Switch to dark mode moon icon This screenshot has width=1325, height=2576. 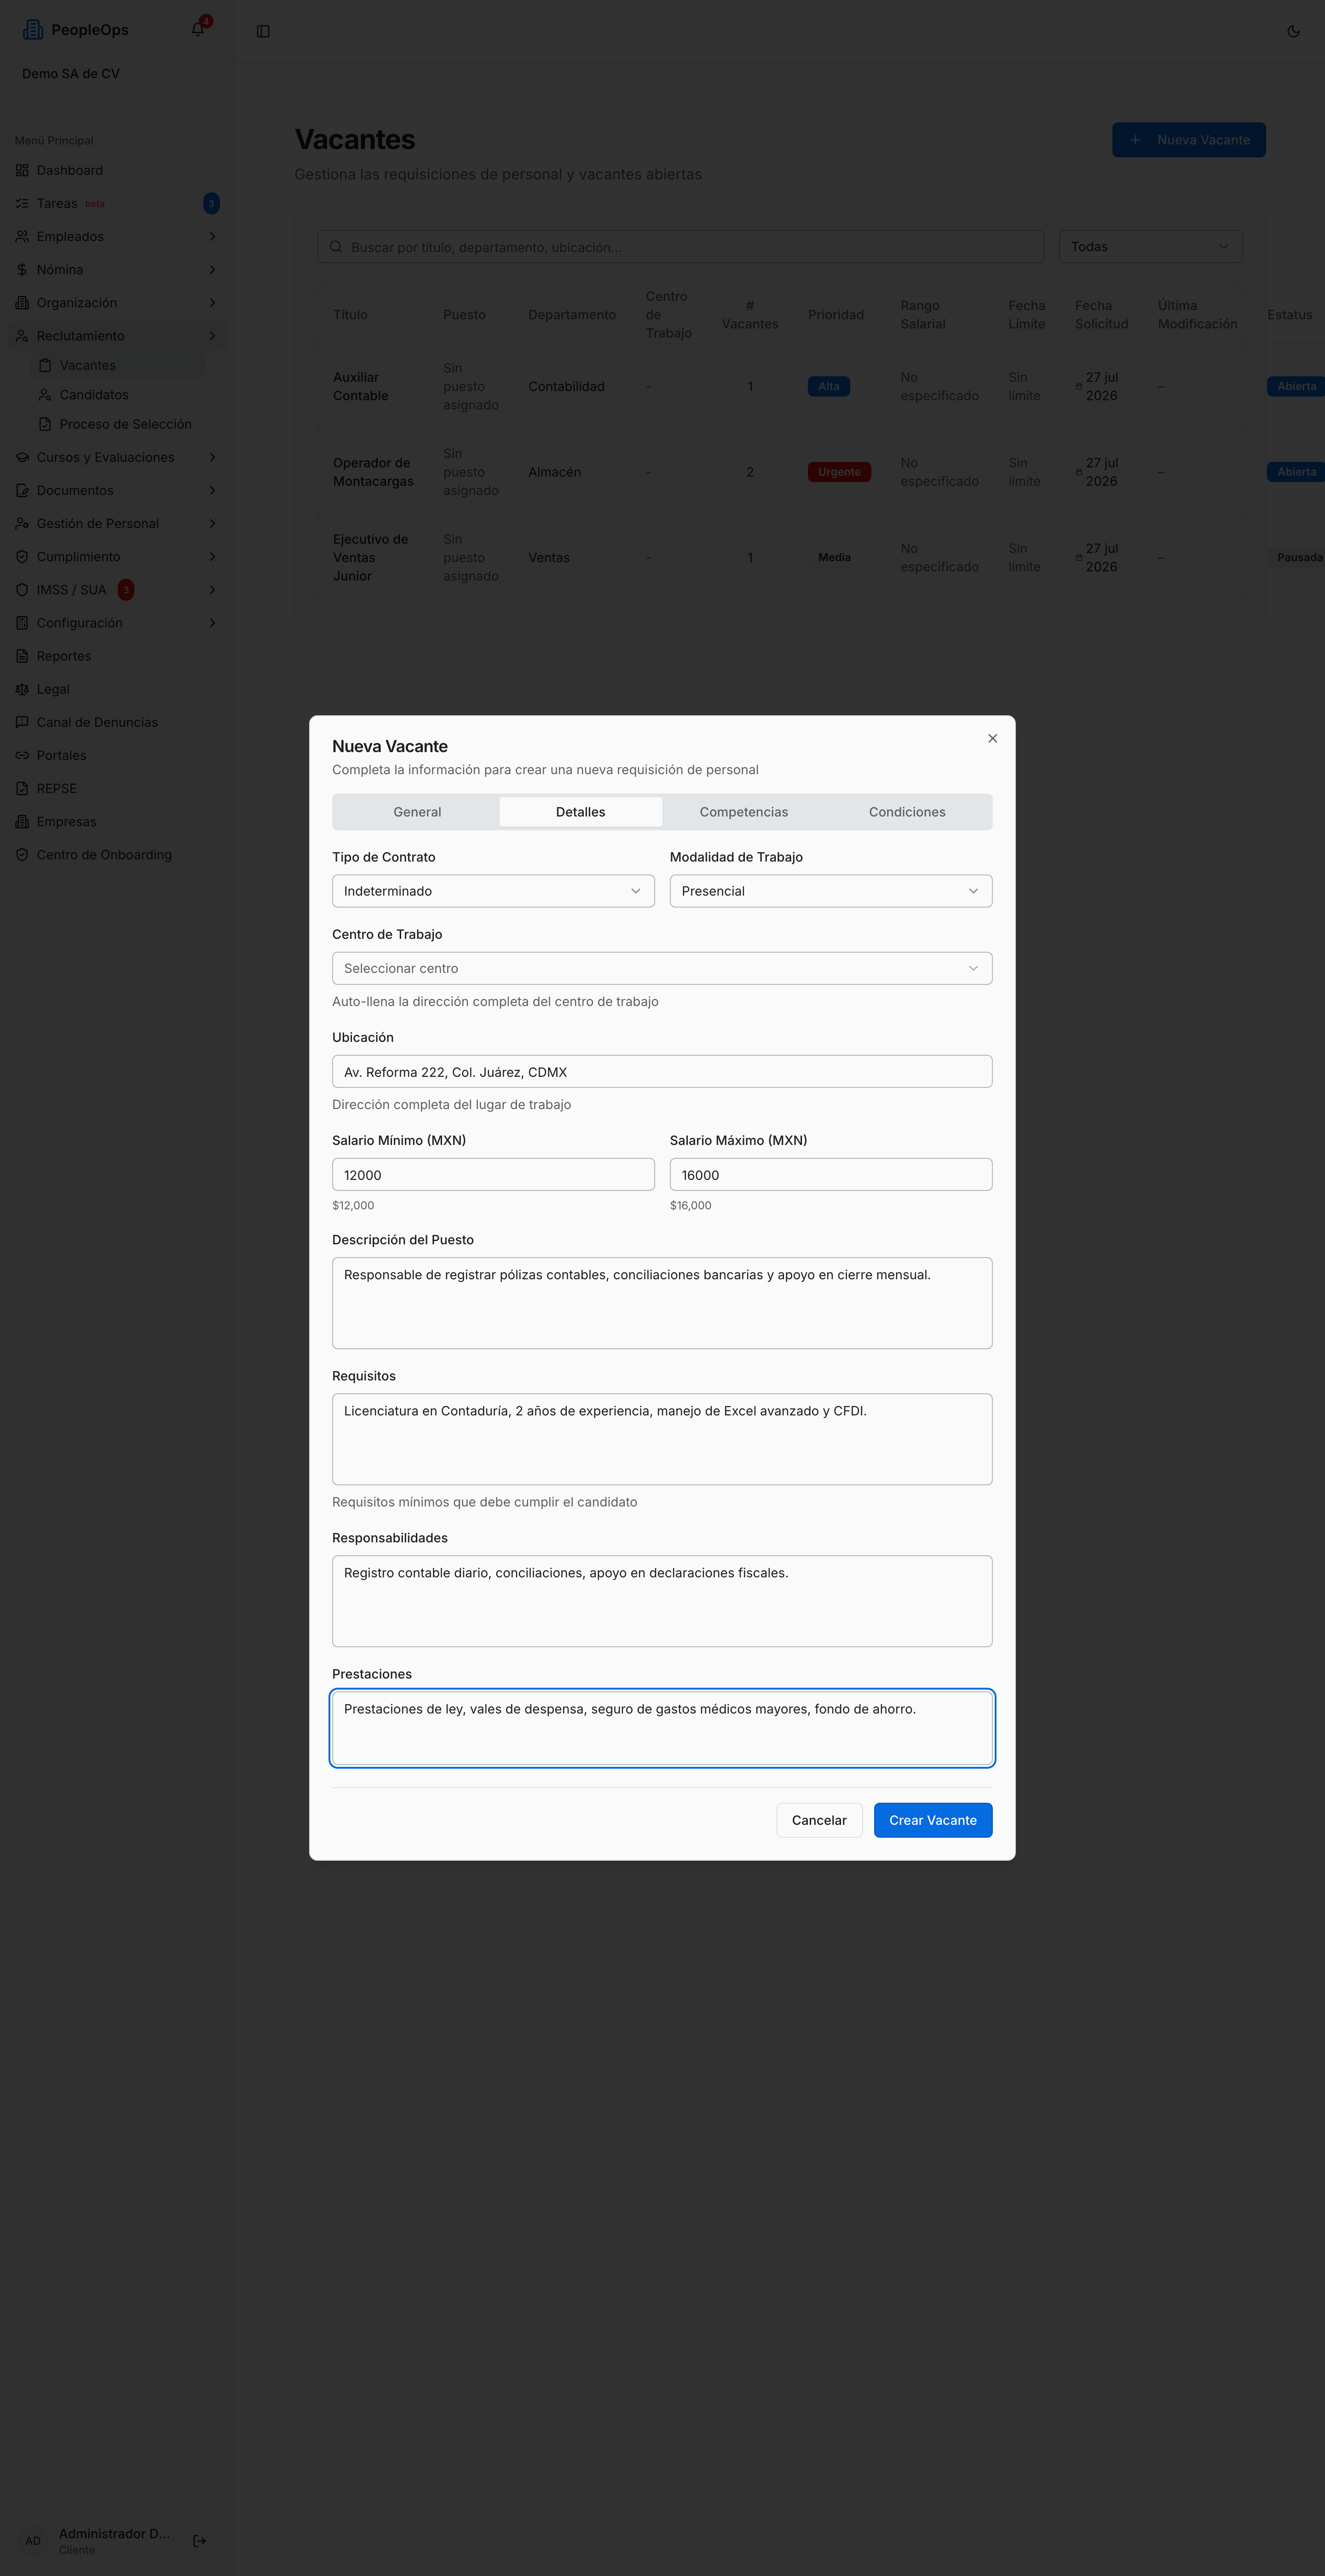click(1293, 31)
